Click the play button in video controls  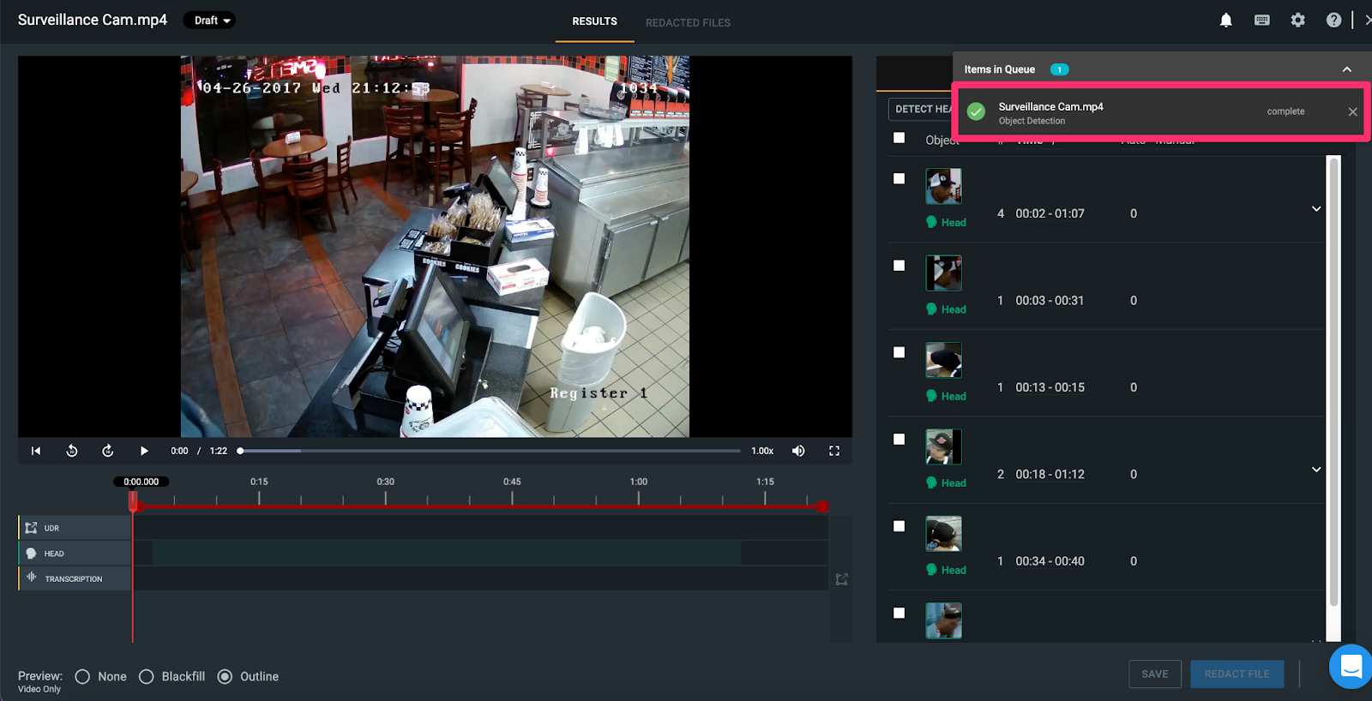click(x=144, y=451)
